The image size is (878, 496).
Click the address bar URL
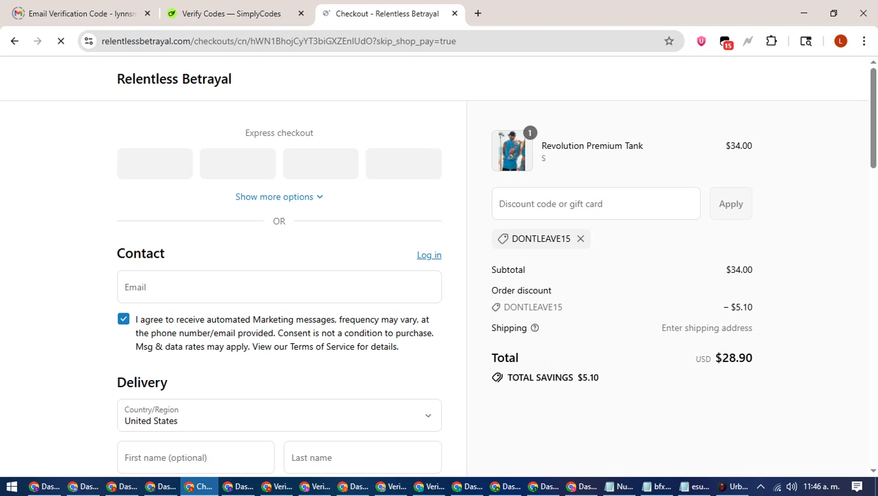point(279,41)
